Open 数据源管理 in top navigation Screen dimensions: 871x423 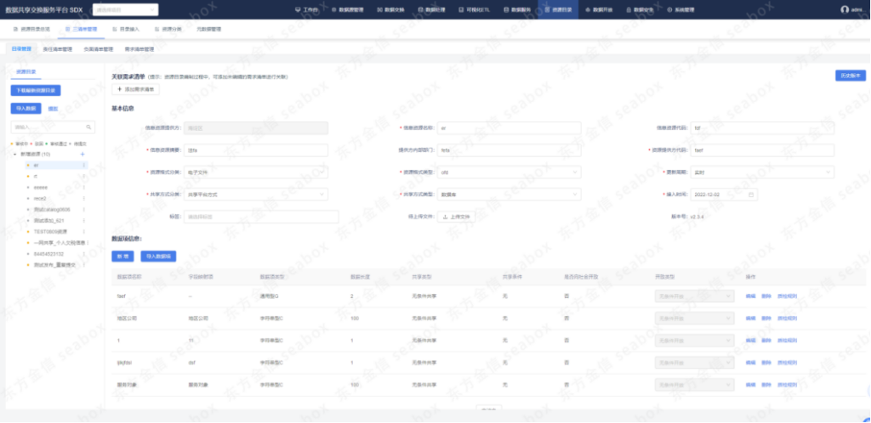point(347,9)
